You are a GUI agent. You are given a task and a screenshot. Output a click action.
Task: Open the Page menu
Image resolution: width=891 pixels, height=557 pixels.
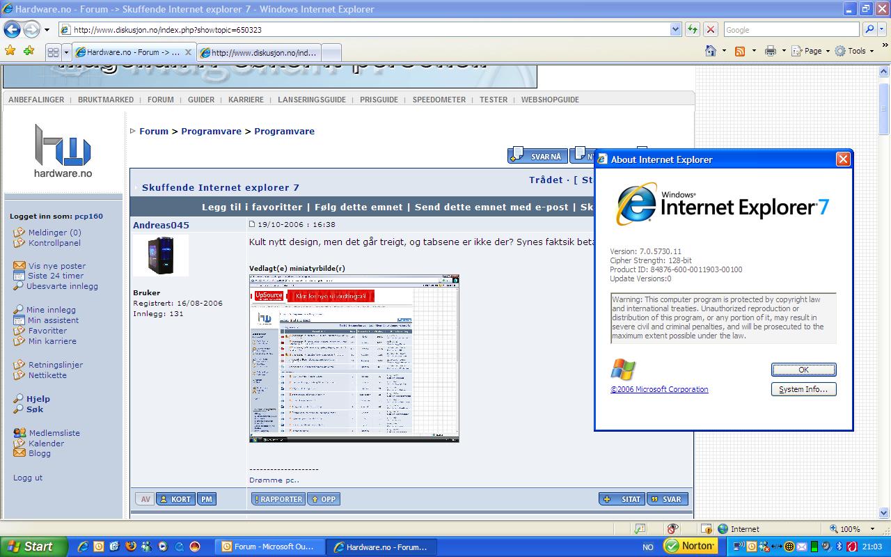[x=811, y=51]
